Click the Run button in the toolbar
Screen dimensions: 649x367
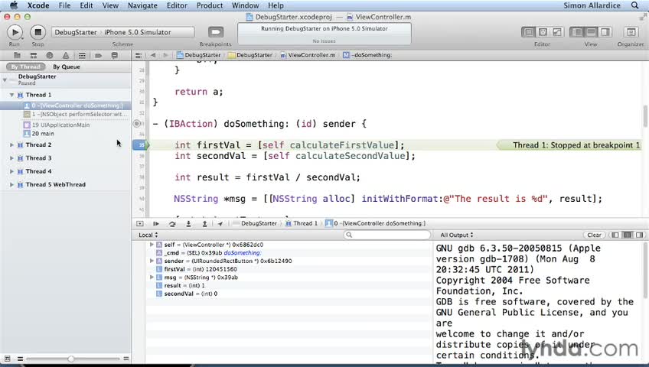15,32
